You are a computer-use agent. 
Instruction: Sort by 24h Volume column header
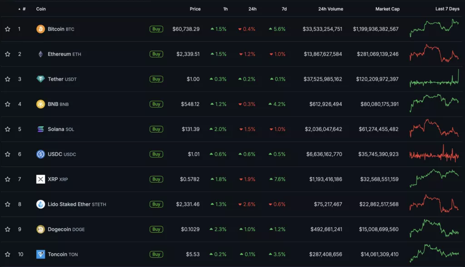pyautogui.click(x=330, y=9)
